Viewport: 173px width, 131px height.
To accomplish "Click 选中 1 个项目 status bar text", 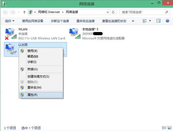I will coord(31,128).
